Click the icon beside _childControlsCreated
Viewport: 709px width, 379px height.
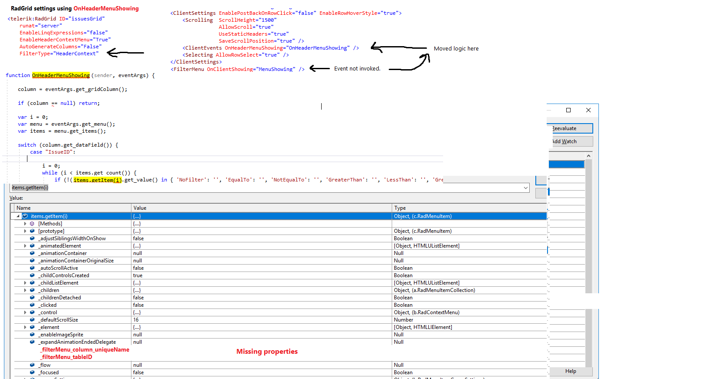32,275
